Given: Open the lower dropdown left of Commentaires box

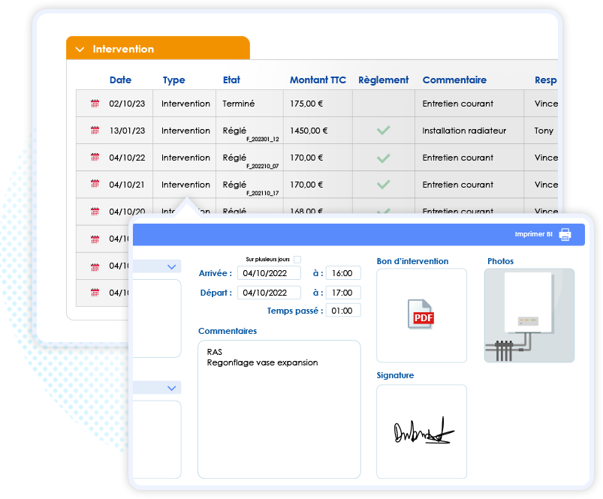Looking at the screenshot, I should point(171,388).
